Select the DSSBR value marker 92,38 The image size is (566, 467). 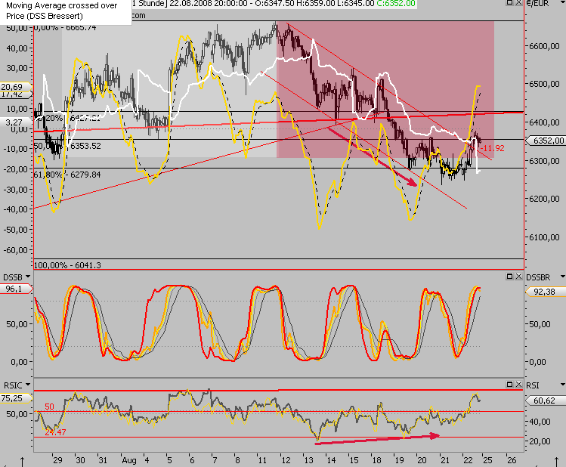(x=546, y=290)
